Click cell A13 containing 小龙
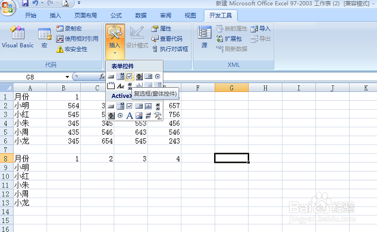The height and width of the screenshot is (232, 377). (30, 203)
